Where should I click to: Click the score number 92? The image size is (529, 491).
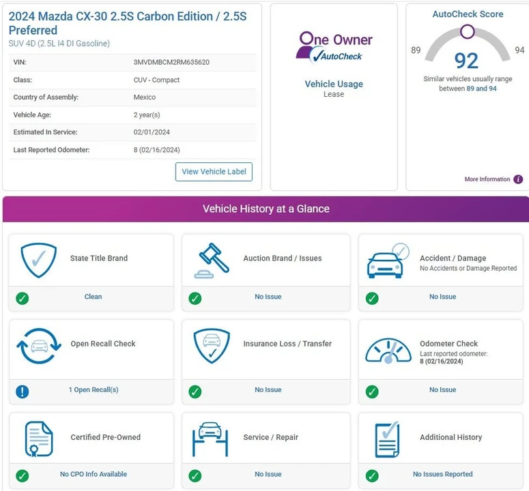(466, 61)
